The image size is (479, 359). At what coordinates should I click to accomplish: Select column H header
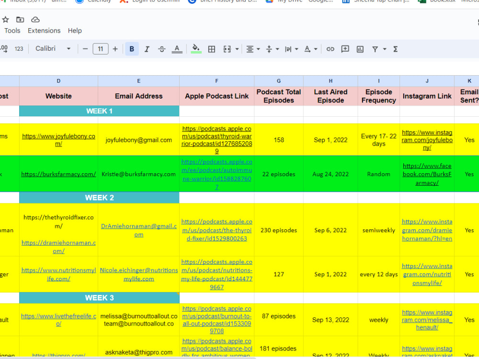point(331,81)
